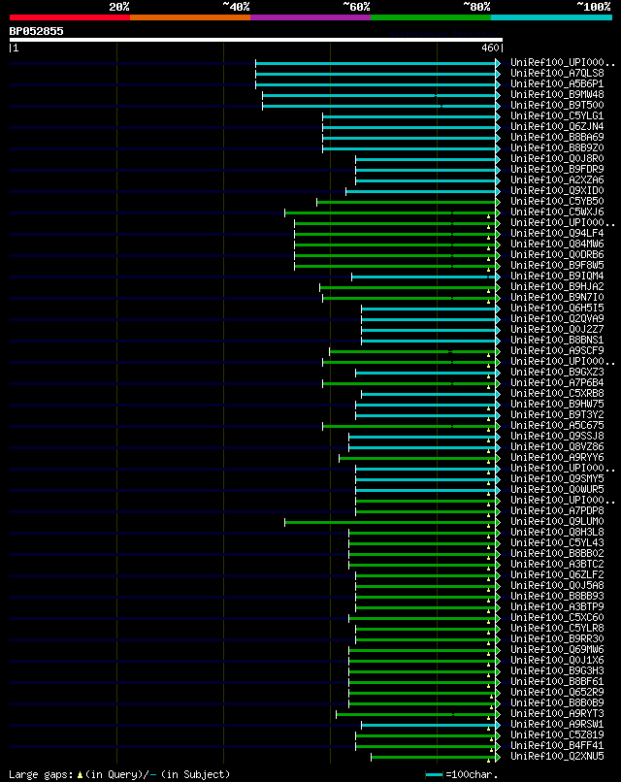Select the UniRef100_B9HW75 entry
Image resolution: width=621 pixels, height=782 pixels.
point(557,404)
